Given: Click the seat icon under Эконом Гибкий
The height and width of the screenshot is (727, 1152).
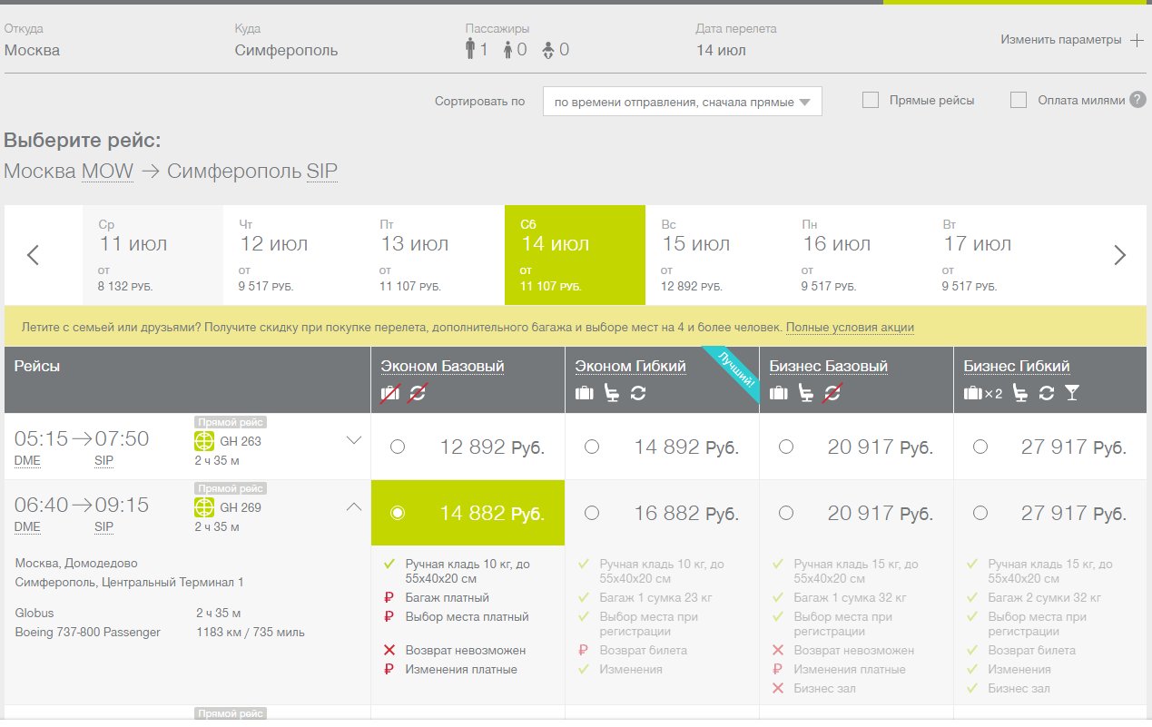Looking at the screenshot, I should [x=611, y=393].
